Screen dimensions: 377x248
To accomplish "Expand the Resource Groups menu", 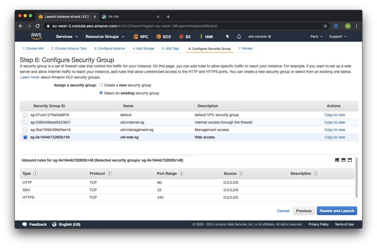I will point(105,37).
